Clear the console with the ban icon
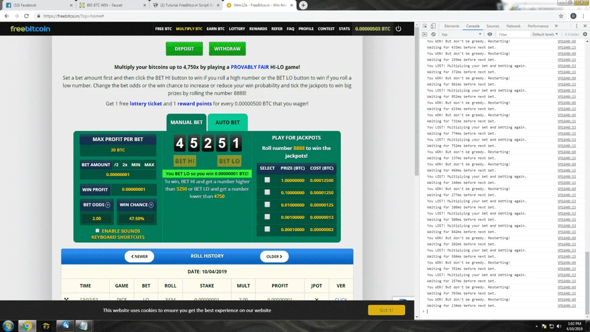 [x=433, y=34]
